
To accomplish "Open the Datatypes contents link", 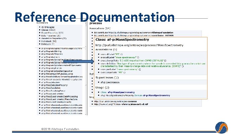I will [x=48, y=44].
